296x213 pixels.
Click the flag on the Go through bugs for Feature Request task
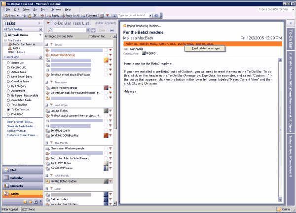pos(111,93)
